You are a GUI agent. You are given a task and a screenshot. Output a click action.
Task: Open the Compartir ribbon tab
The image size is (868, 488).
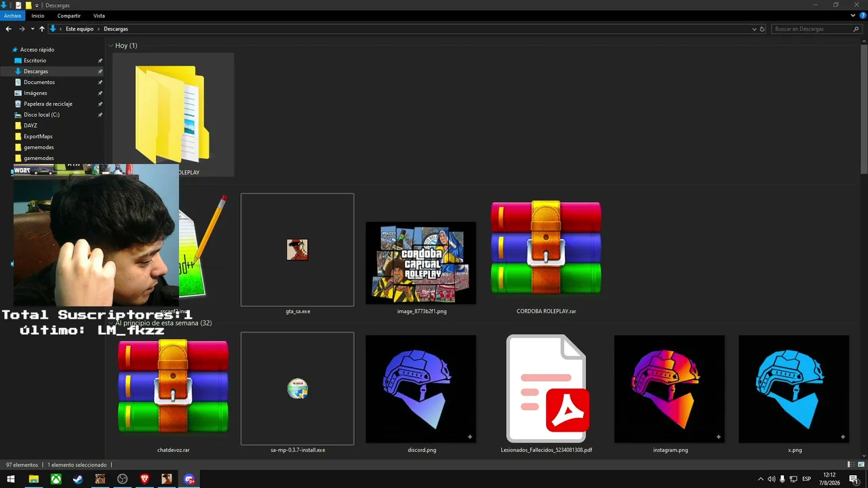[69, 16]
